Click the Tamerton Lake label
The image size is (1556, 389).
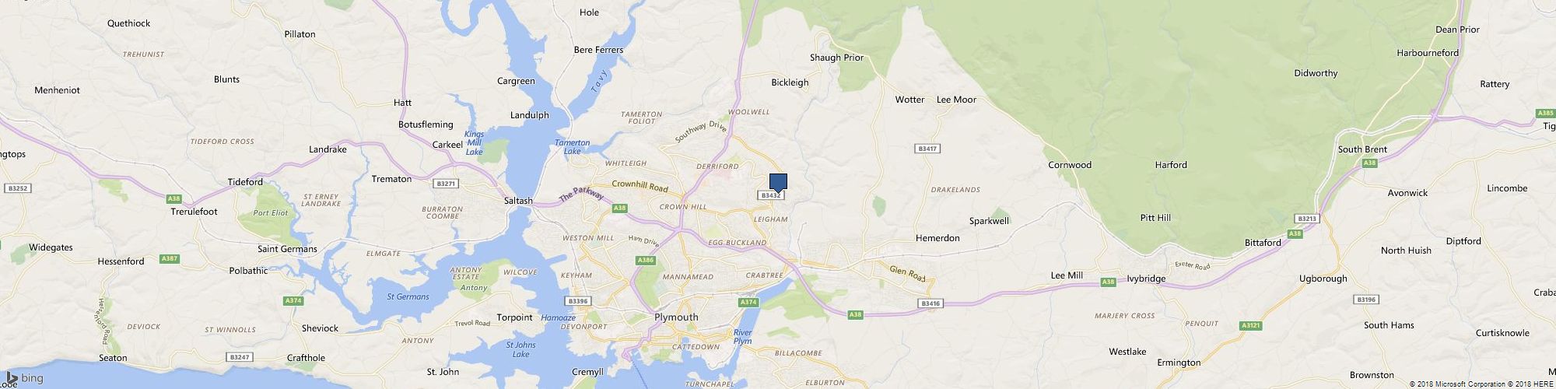tap(573, 147)
